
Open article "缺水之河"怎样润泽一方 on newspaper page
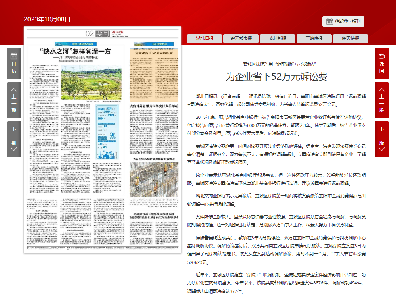pos(75,52)
